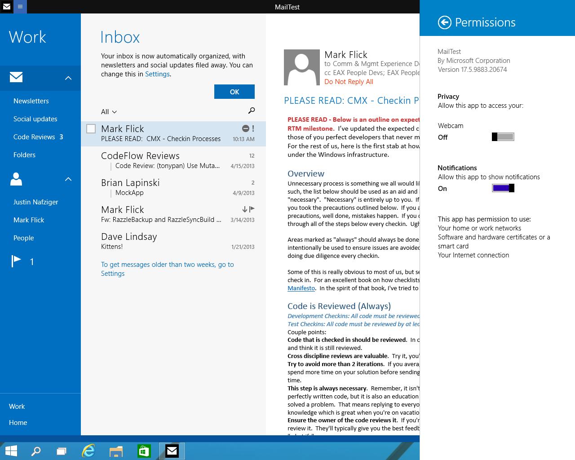The width and height of the screenshot is (575, 460).
Task: Select Mark Flick in sidebar favorites
Action: point(29,220)
